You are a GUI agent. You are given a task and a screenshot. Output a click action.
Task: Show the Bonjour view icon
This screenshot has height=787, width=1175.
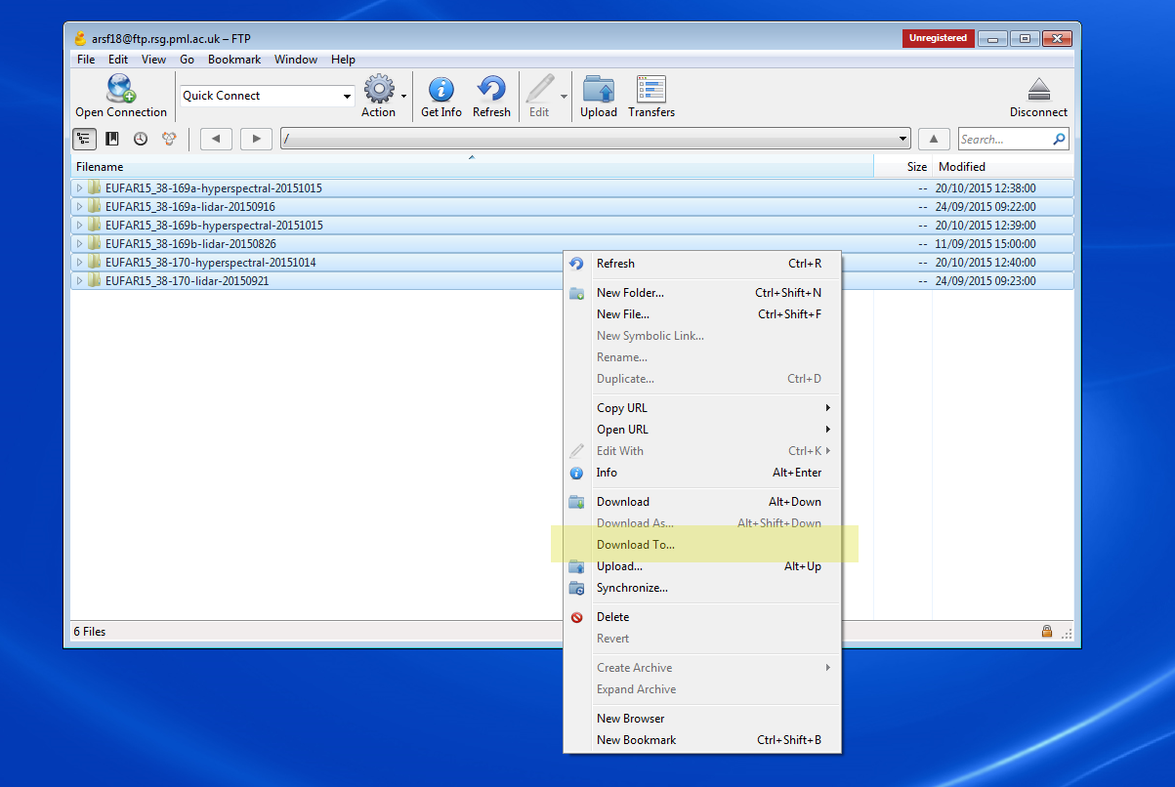[x=168, y=139]
